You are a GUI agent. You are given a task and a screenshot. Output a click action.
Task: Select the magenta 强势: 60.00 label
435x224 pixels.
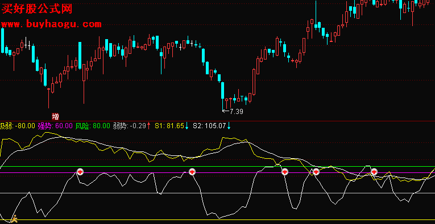pyautogui.click(x=55, y=126)
